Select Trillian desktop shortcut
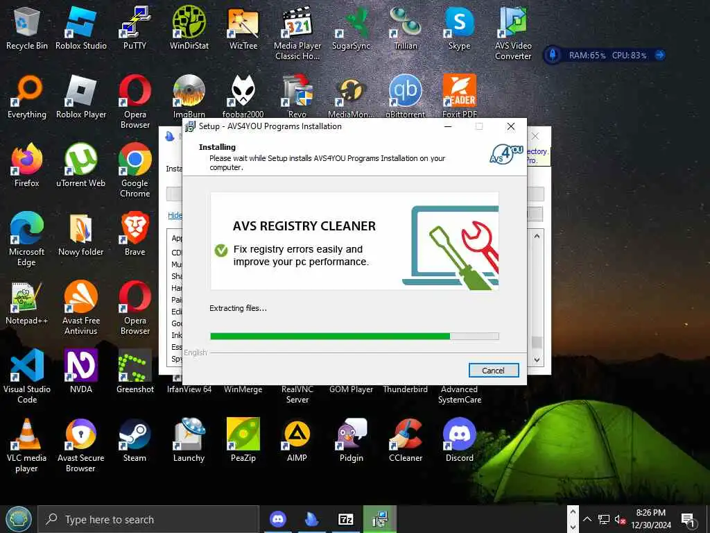Screen dimensions: 710x533 coord(405,28)
